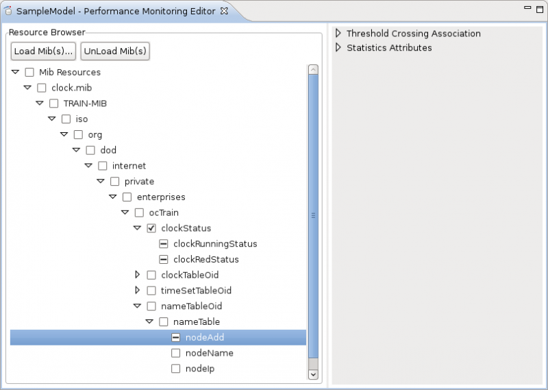Check the timeSetTableOid checkbox
This screenshot has height=390, width=548.
(x=151, y=291)
